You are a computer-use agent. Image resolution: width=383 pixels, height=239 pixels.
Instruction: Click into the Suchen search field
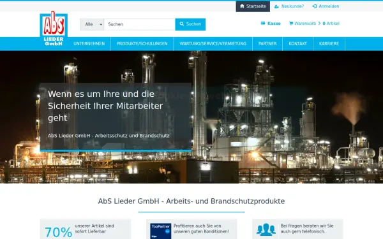click(x=139, y=24)
